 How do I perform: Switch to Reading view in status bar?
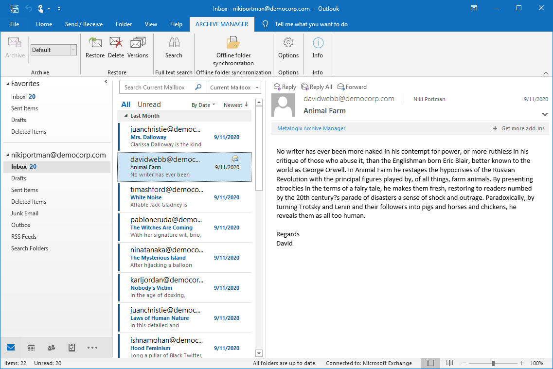449,363
